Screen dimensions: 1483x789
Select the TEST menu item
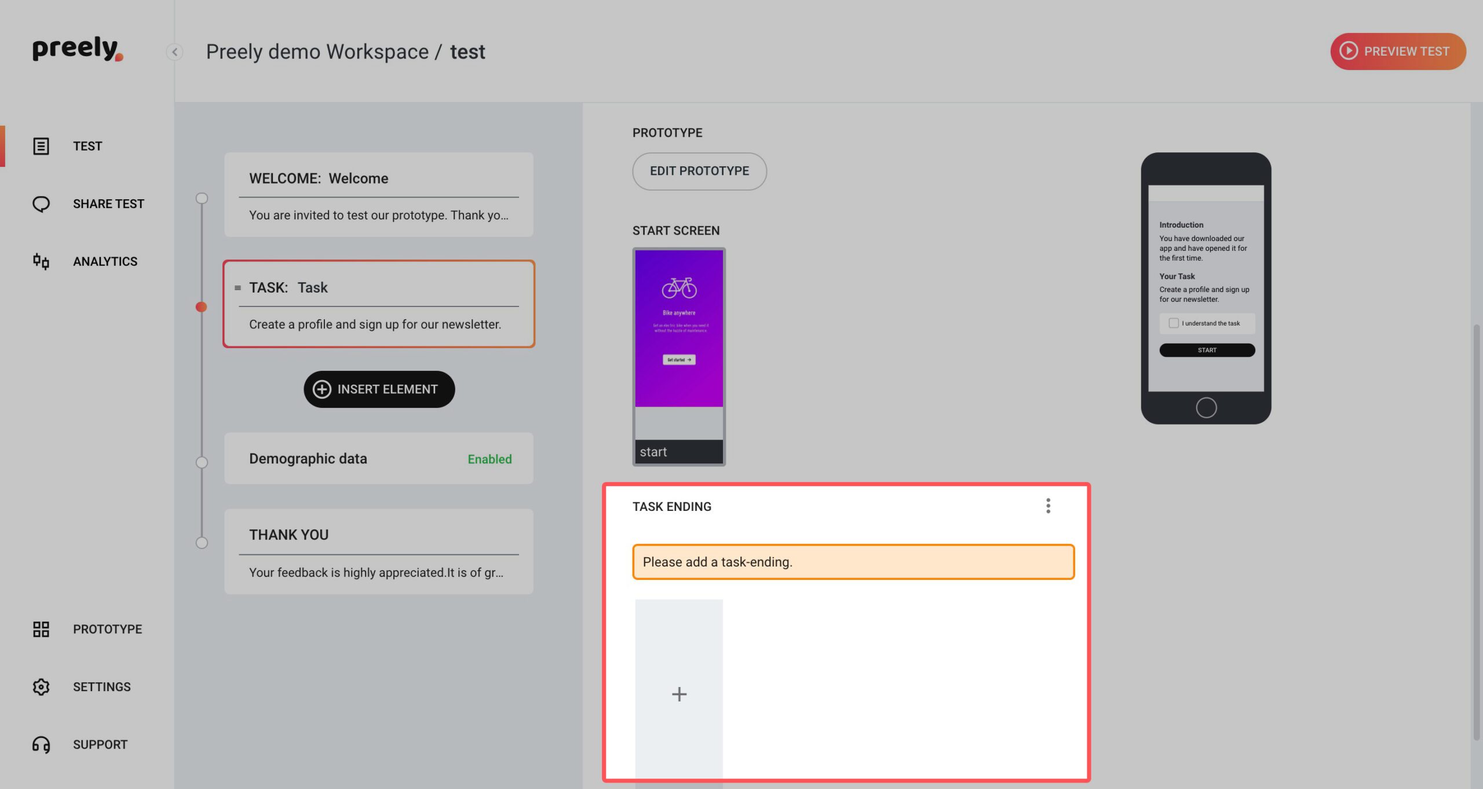(87, 145)
